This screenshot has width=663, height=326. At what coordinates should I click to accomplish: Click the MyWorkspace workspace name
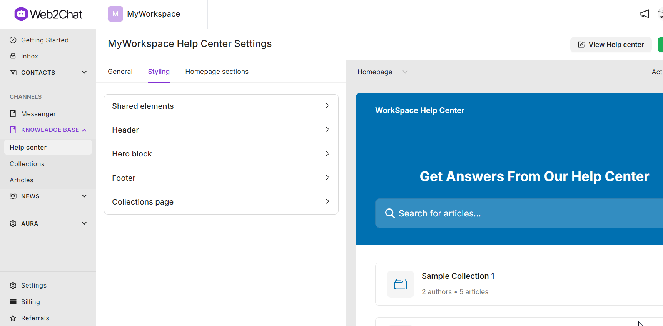(154, 14)
